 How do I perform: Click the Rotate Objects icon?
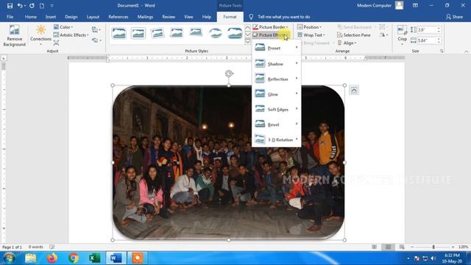[x=383, y=35]
